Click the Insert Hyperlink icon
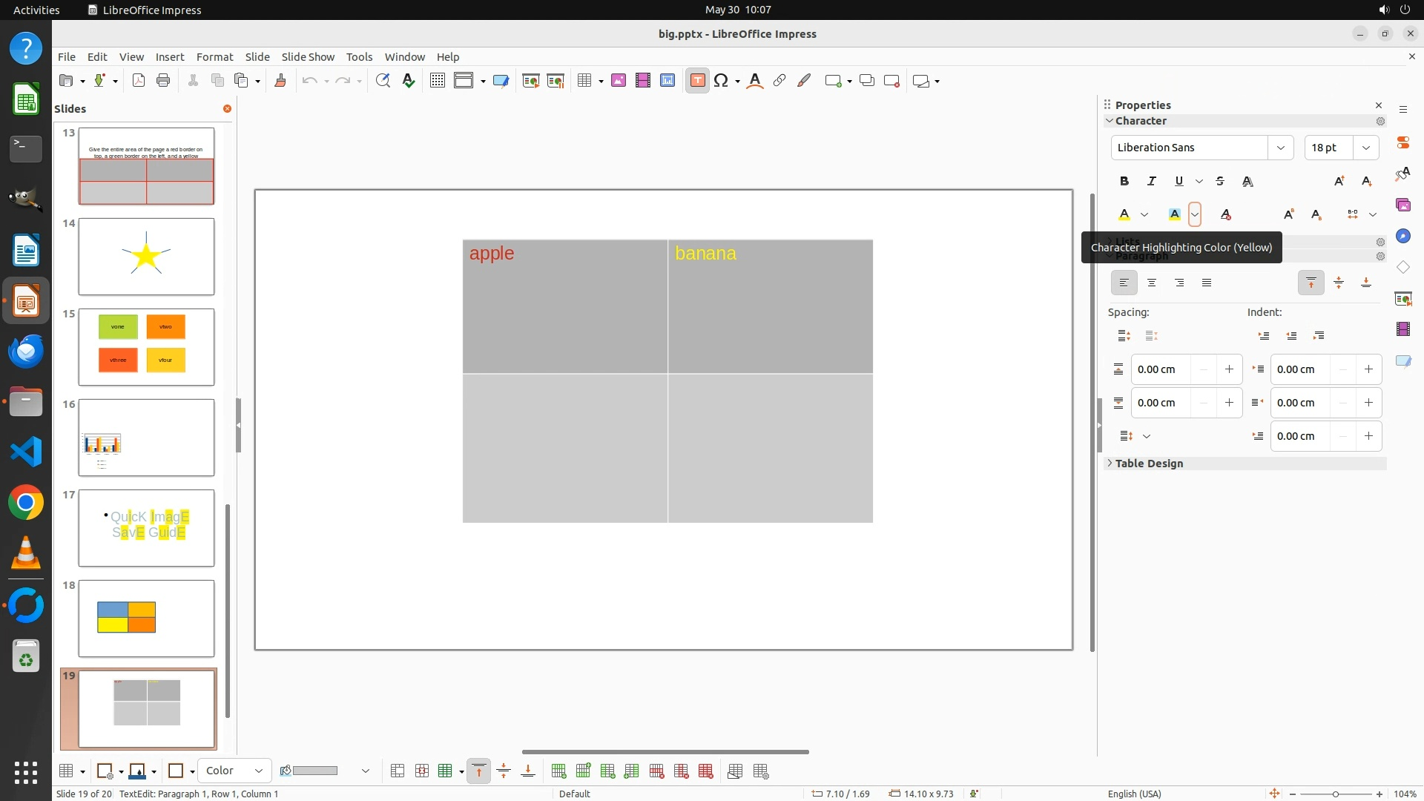This screenshot has width=1424, height=801. coord(779,81)
